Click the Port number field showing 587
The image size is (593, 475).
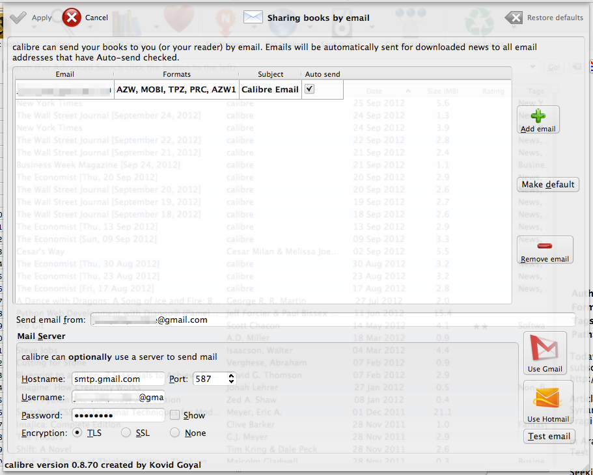pyautogui.click(x=210, y=379)
